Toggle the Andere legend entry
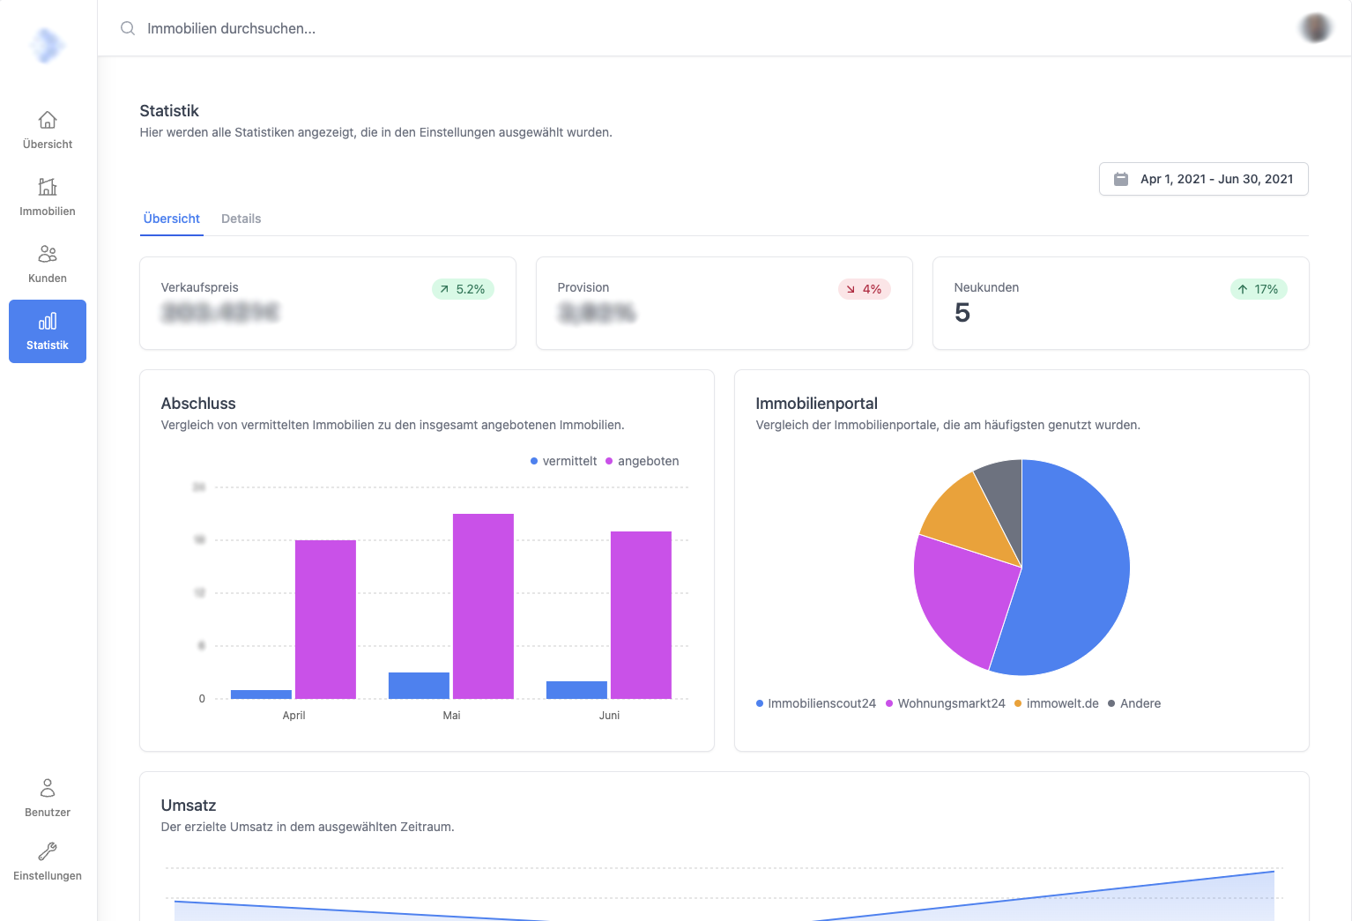 click(x=1134, y=703)
